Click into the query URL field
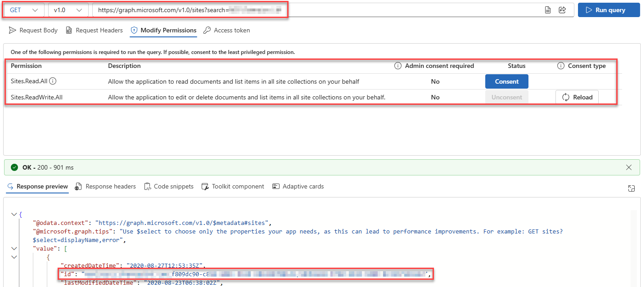 [315, 10]
